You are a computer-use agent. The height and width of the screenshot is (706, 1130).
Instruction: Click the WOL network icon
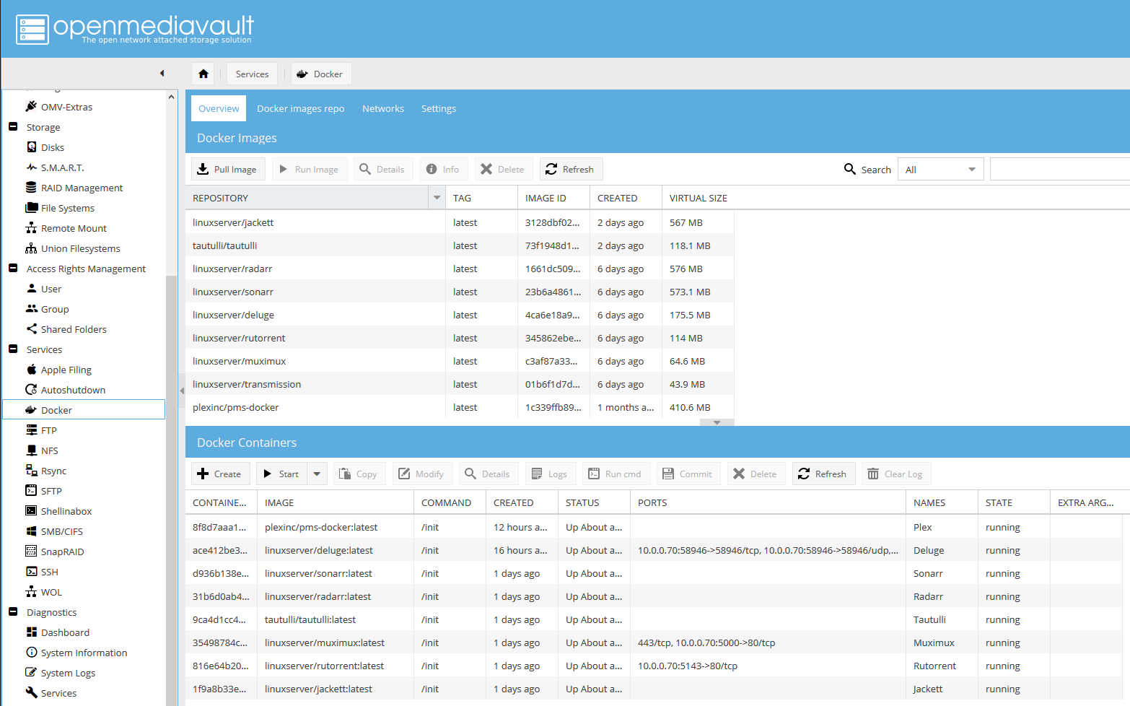point(31,591)
